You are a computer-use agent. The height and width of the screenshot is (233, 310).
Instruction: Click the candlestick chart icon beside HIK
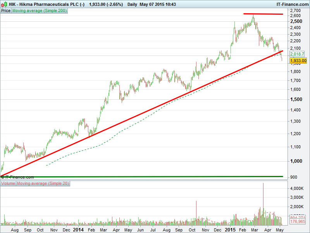point(4,4)
